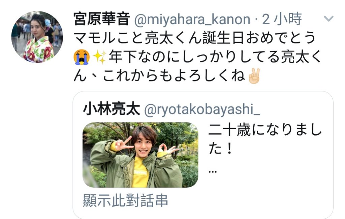This screenshot has height=219, width=345.
Task: Open the quoted tweet's photo thumbnail
Action: click(x=140, y=155)
